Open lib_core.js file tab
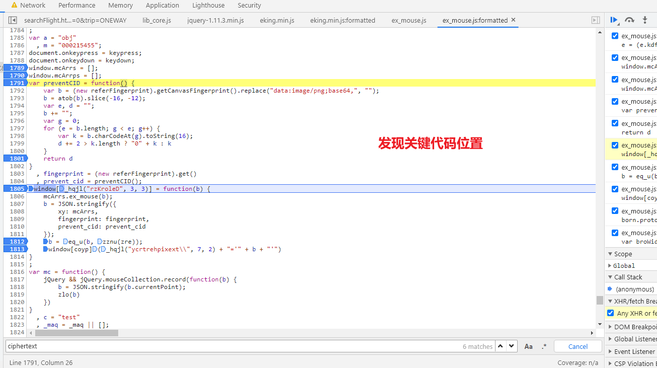The height and width of the screenshot is (368, 657). coord(156,20)
